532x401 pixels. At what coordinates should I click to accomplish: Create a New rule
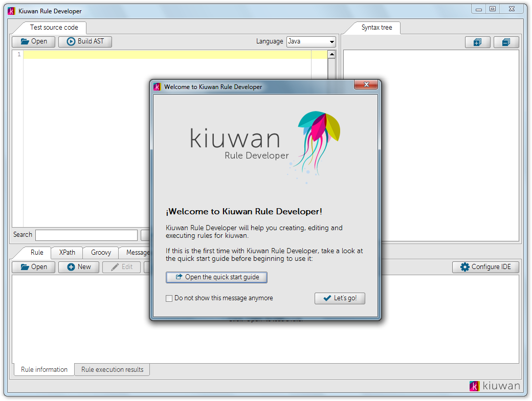coord(79,267)
